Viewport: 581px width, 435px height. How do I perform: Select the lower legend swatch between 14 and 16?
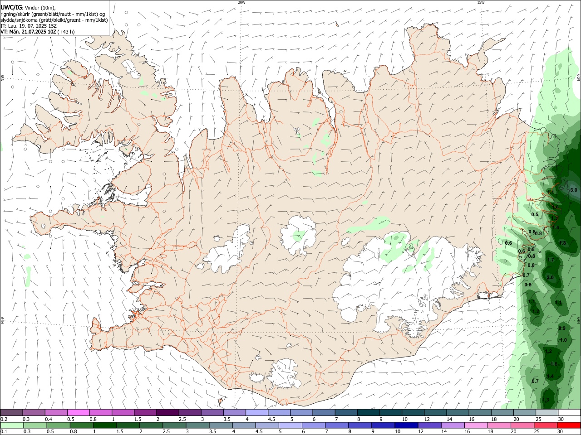(453, 425)
